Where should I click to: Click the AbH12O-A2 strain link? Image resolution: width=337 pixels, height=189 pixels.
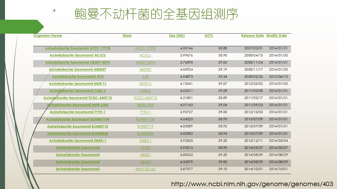click(x=145, y=169)
